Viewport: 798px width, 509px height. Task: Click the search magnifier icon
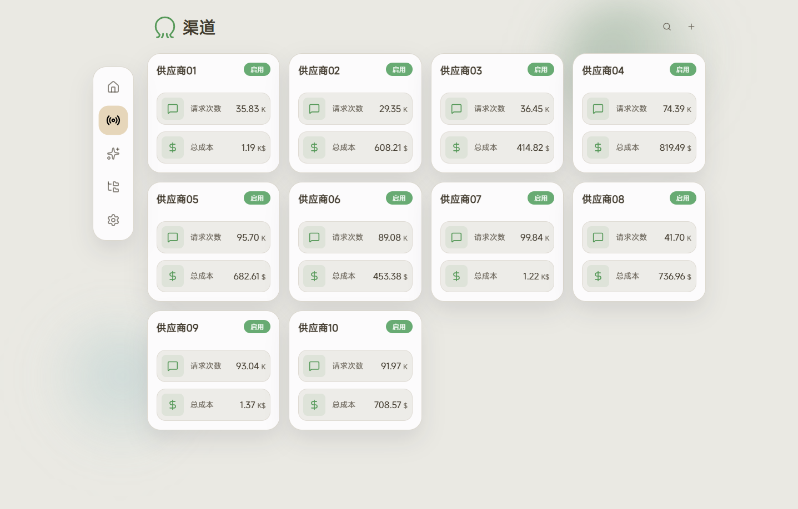click(x=667, y=27)
